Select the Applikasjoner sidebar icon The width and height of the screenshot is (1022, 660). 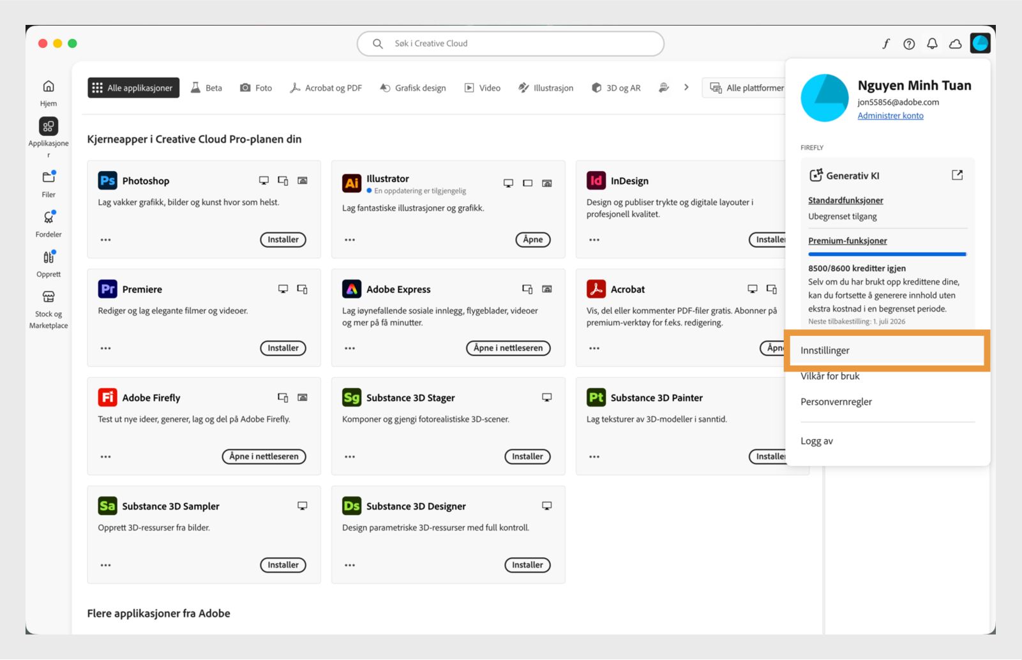pyautogui.click(x=49, y=126)
